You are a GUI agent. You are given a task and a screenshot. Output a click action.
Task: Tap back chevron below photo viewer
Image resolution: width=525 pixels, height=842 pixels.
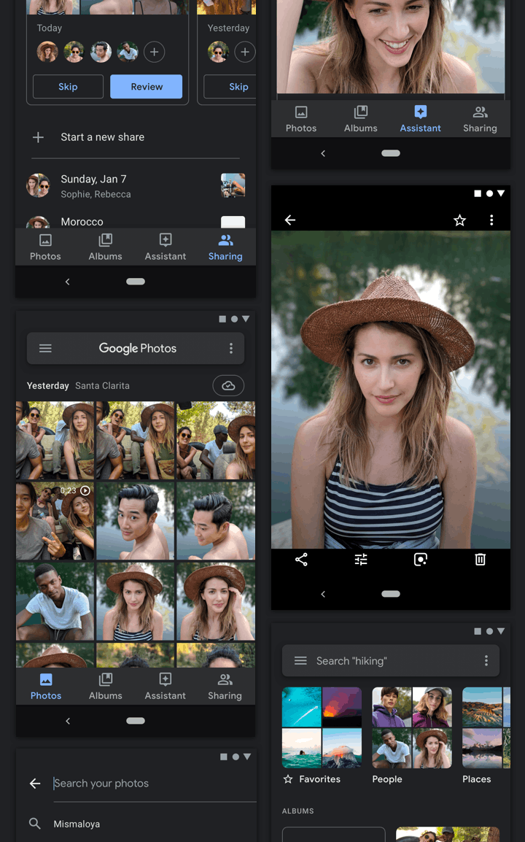(x=323, y=594)
